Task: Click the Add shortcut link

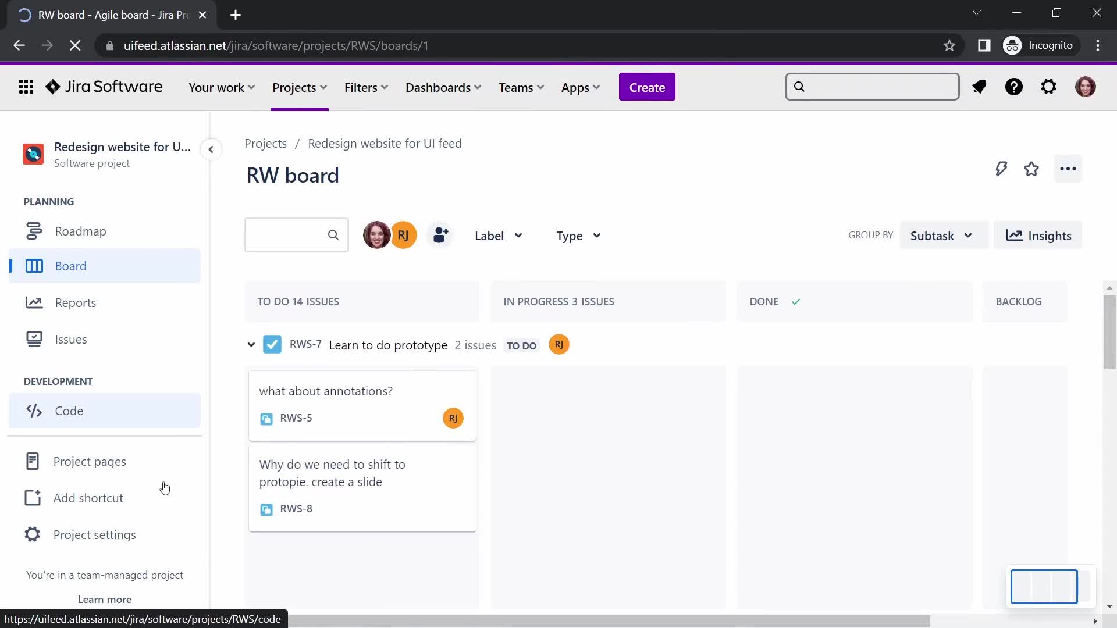Action: click(x=88, y=498)
